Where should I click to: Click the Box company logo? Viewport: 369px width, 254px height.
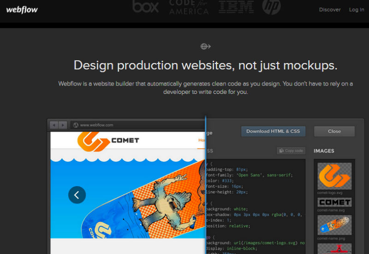pos(145,6)
